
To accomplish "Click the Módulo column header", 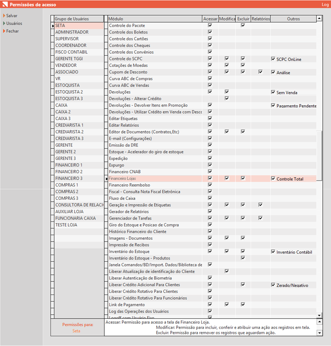I will [x=155, y=19].
